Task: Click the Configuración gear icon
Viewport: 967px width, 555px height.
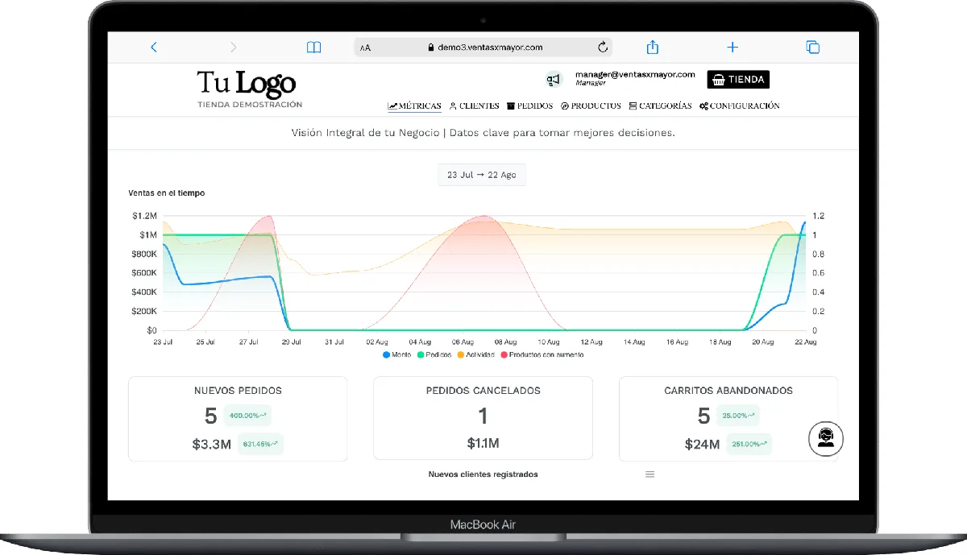Action: (704, 106)
